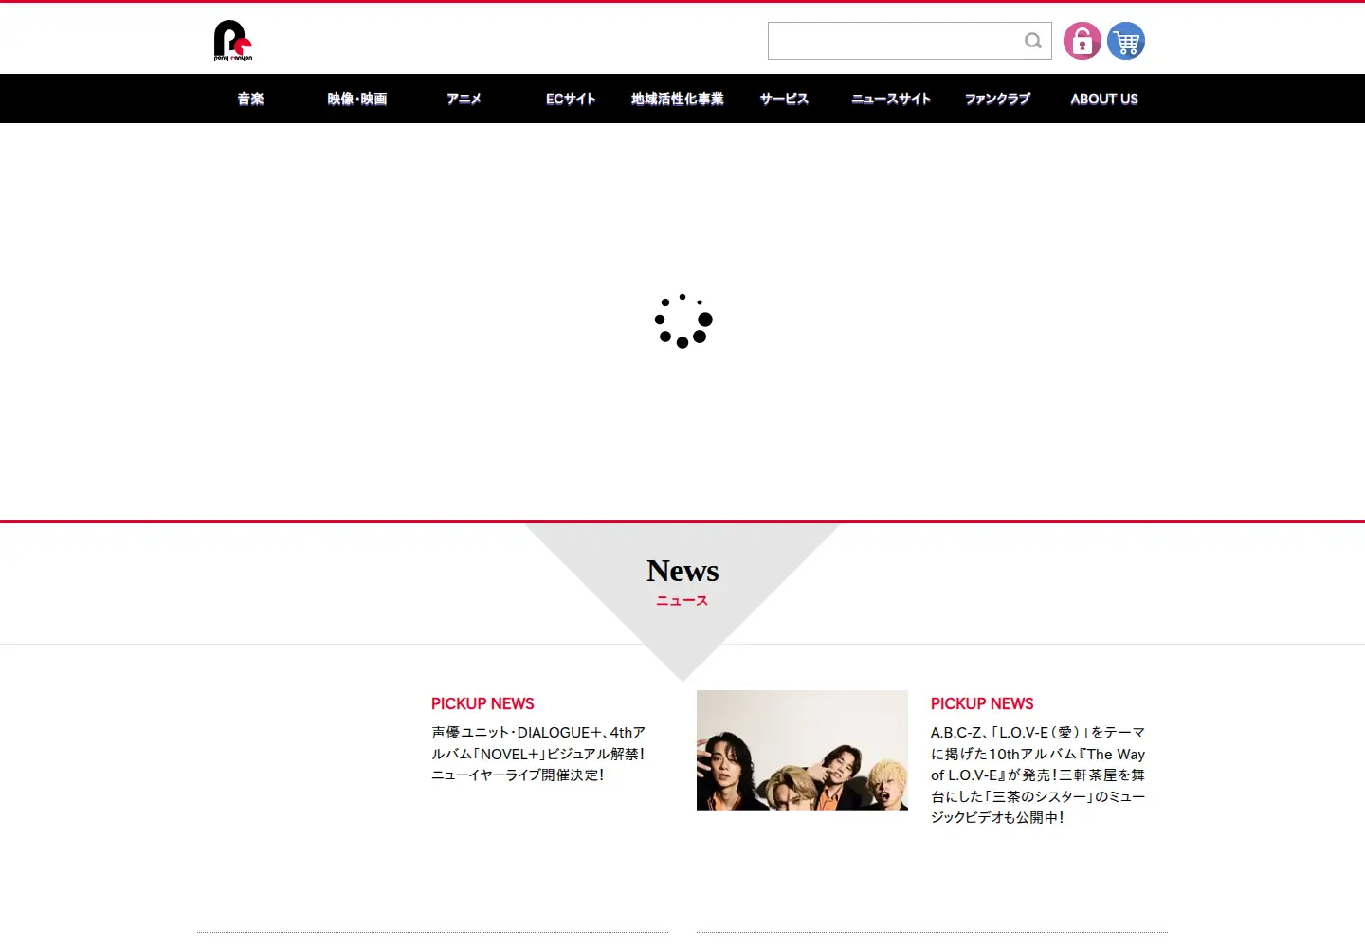Screen dimensions: 1365x948
Task: Open the DIALOGUE+ 4th album news article
Action: click(538, 754)
